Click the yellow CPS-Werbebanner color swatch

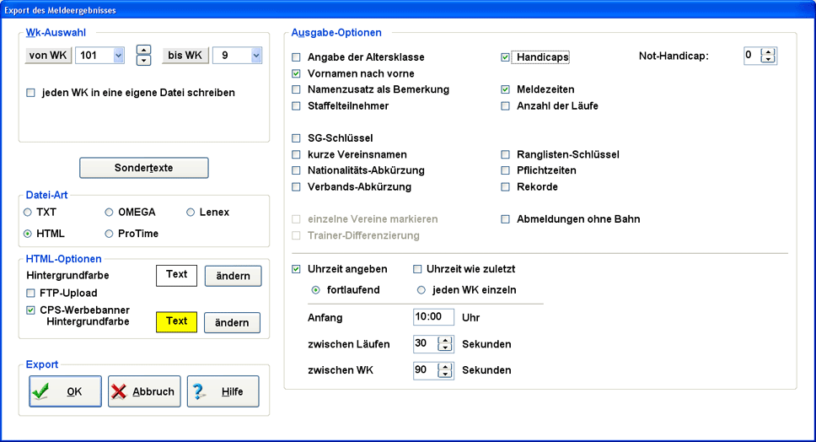[176, 321]
